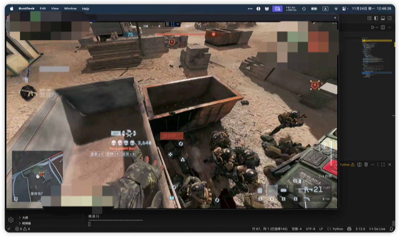Toggle the VS Code primary sidebar

click(x=376, y=18)
